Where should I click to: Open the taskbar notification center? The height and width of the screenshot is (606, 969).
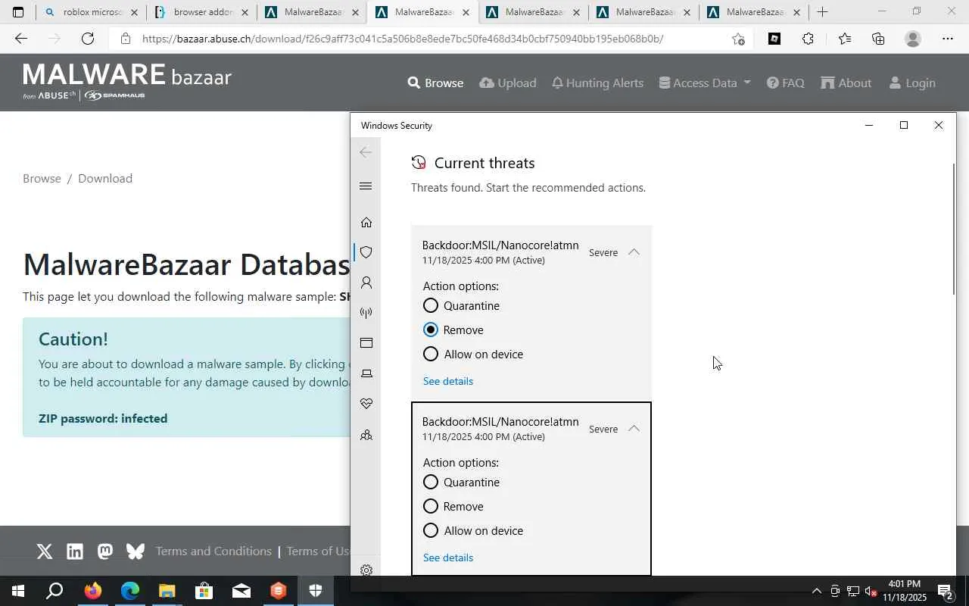[x=945, y=591]
